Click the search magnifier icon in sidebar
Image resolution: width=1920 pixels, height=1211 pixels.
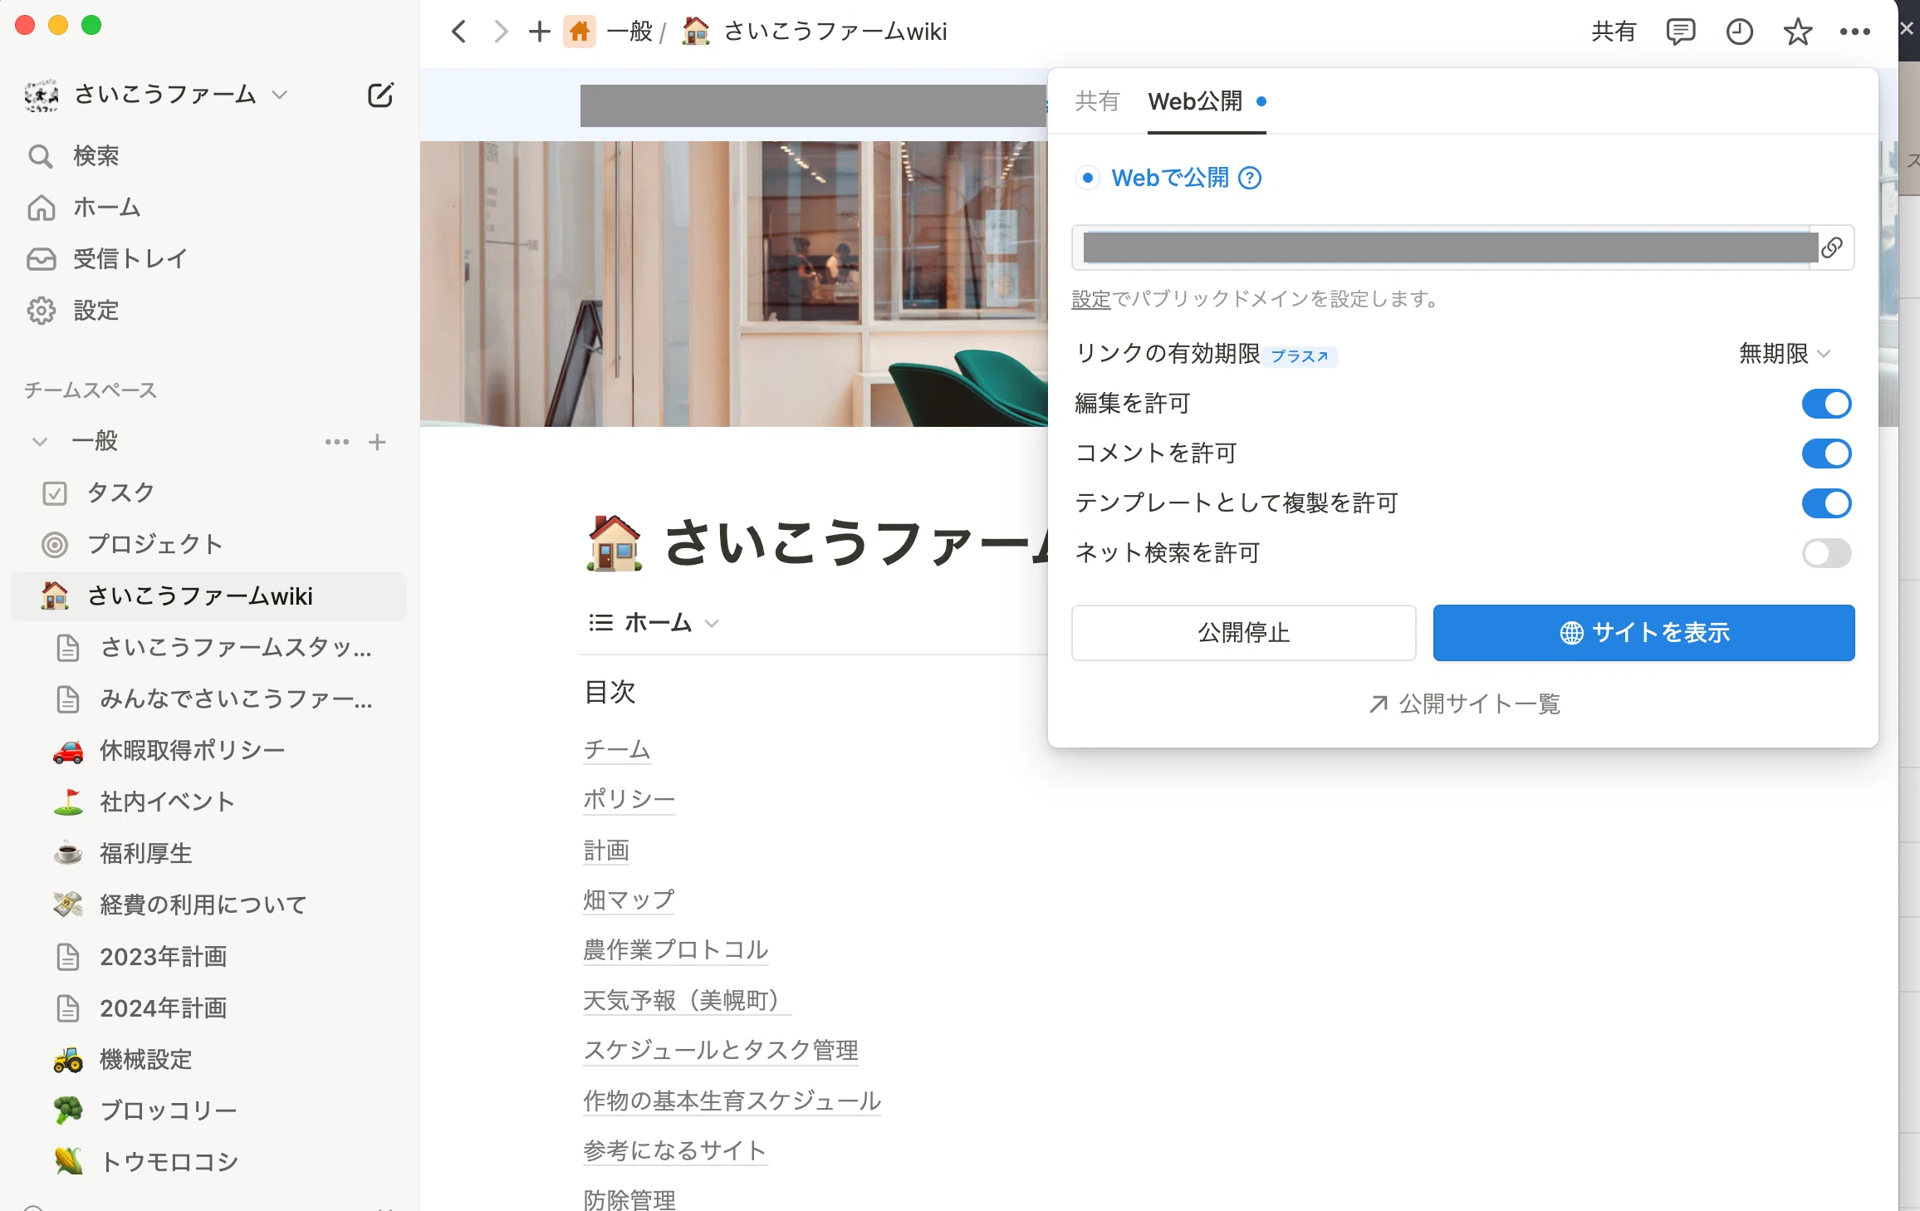point(41,156)
